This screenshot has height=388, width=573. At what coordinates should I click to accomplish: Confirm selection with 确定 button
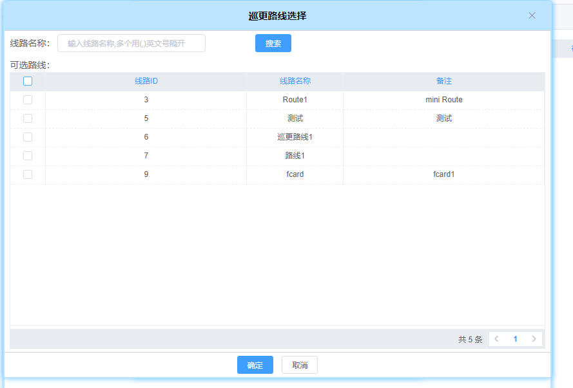point(255,365)
